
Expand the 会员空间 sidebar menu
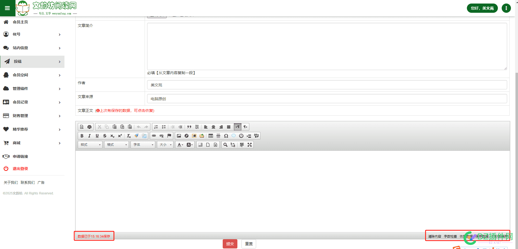click(32, 75)
